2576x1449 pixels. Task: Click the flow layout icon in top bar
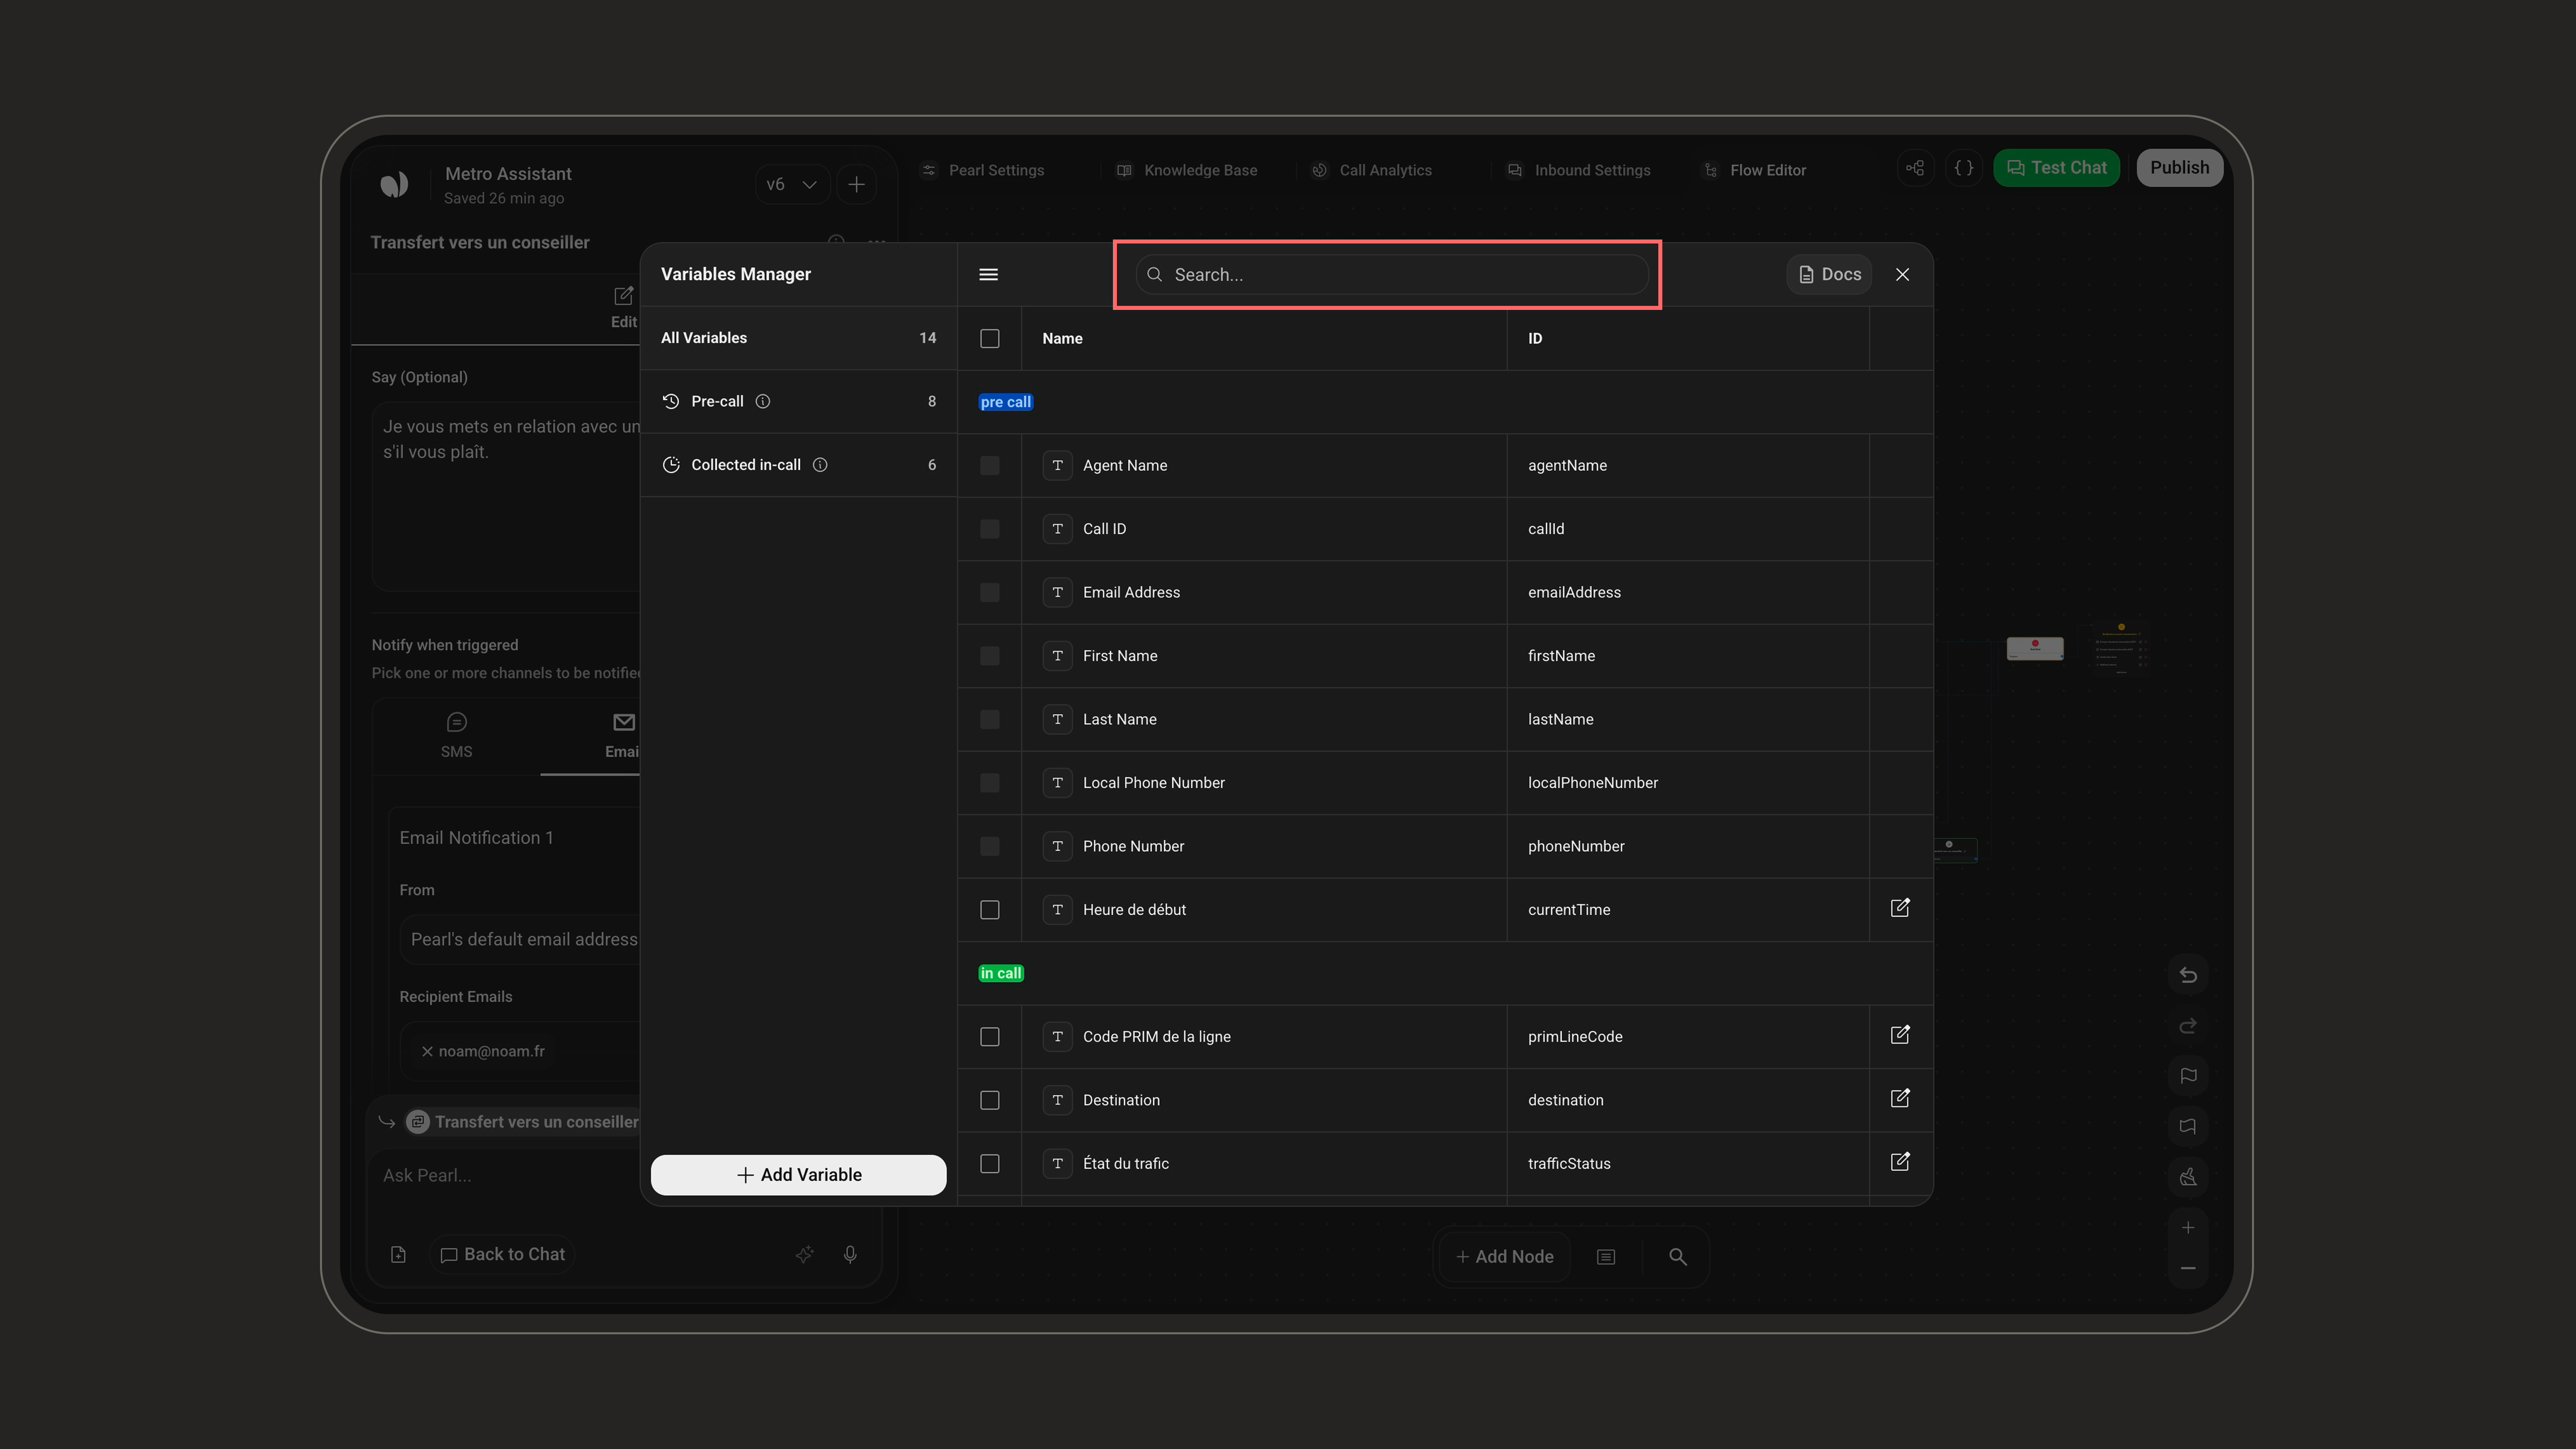coord(1915,168)
